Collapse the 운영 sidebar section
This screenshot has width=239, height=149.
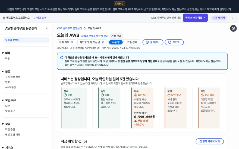click(x=3, y=72)
